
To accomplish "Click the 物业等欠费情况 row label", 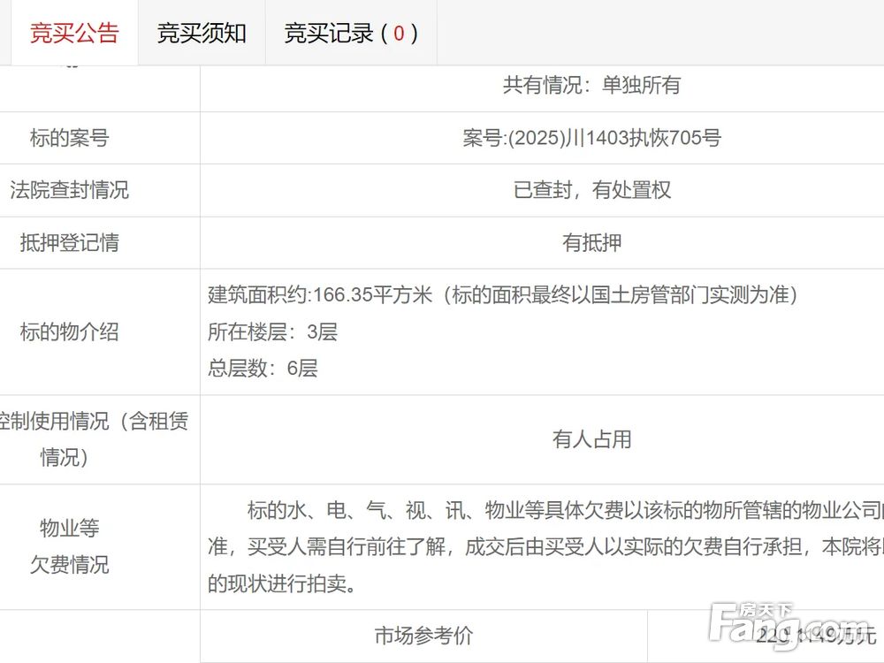I will pos(69,546).
